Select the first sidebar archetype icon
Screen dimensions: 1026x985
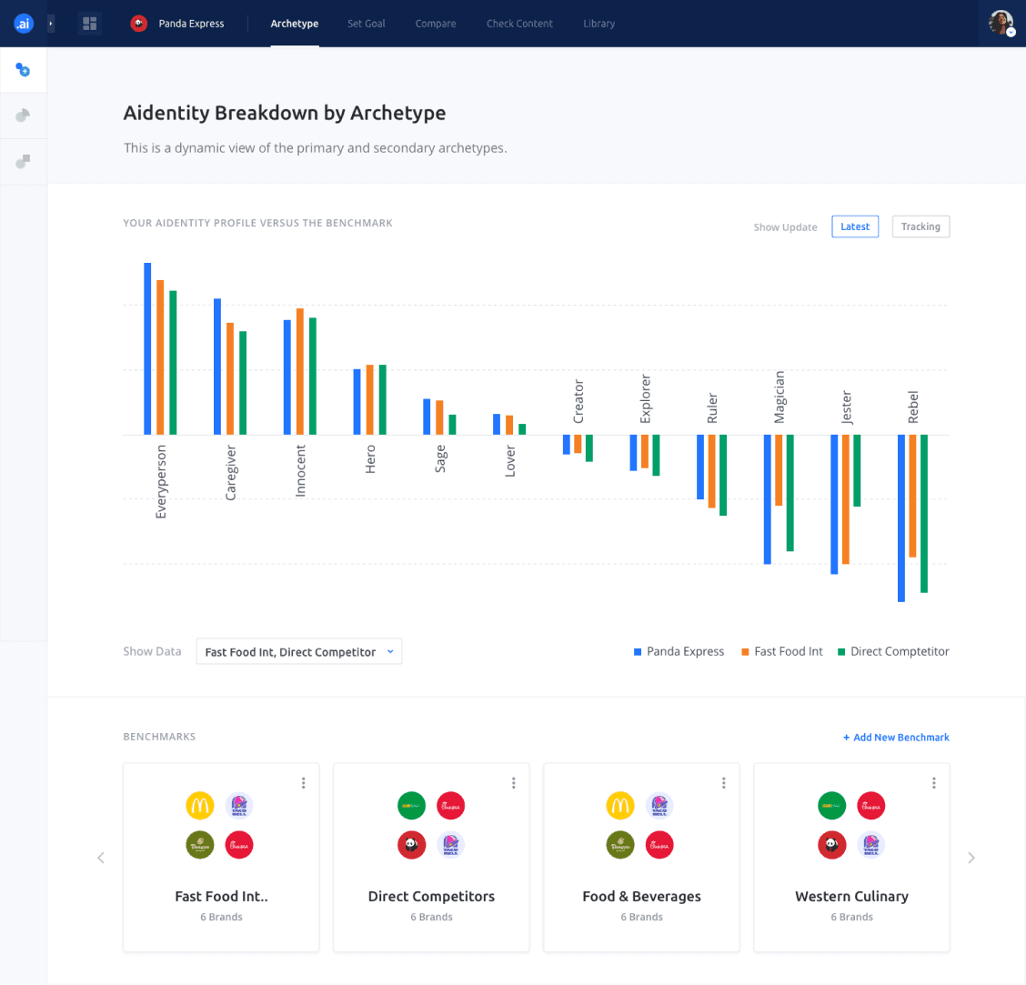[x=23, y=69]
